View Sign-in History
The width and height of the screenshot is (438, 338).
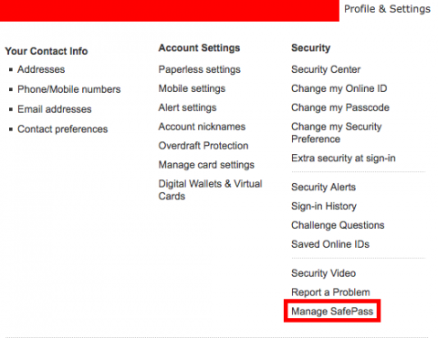point(324,206)
